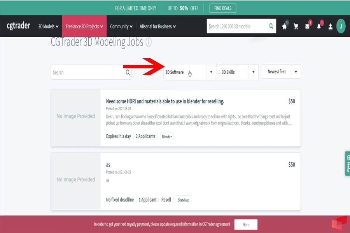The width and height of the screenshot is (350, 233).
Task: Click the Here button in royalty banner
Action: point(246,224)
